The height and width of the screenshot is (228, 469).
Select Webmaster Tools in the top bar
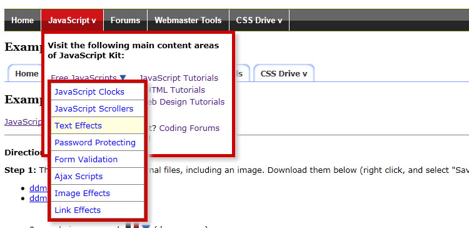pos(188,20)
